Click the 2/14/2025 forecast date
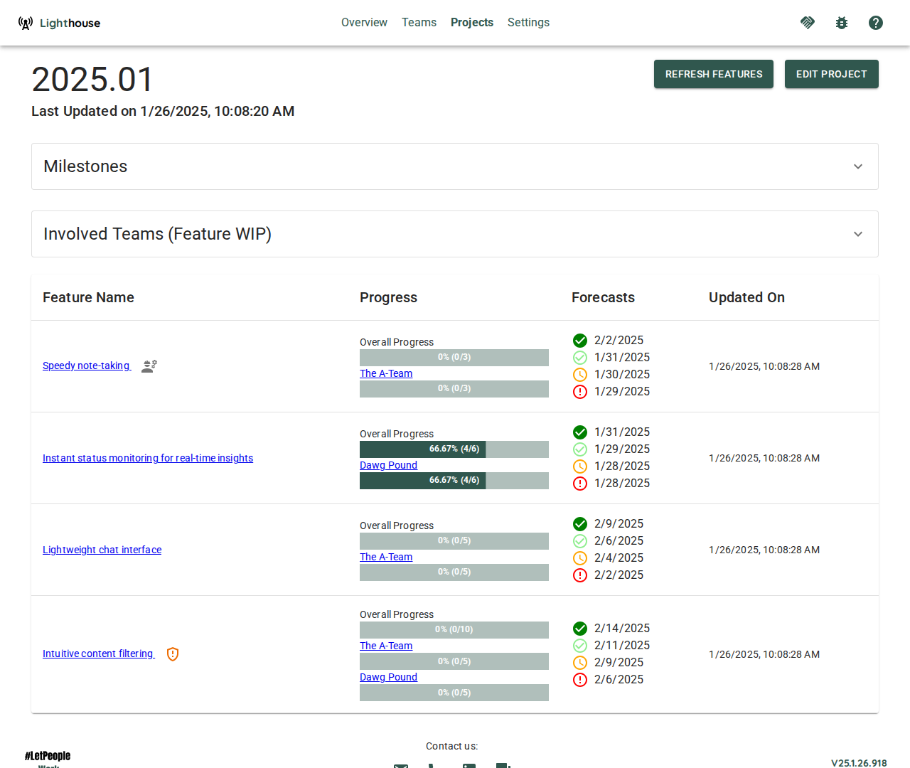The height and width of the screenshot is (768, 910). coord(622,629)
